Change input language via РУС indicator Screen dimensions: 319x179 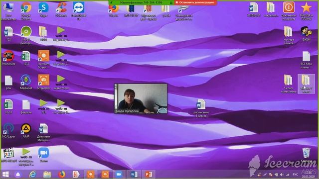pos(295,175)
